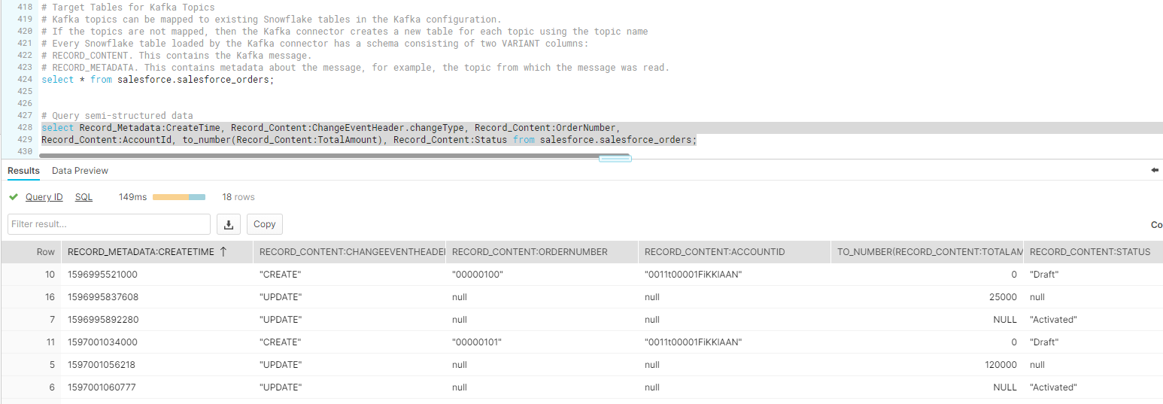Sort by RECORD_CONTENT:STATUS column header
Image resolution: width=1163 pixels, height=404 pixels.
(x=1090, y=252)
